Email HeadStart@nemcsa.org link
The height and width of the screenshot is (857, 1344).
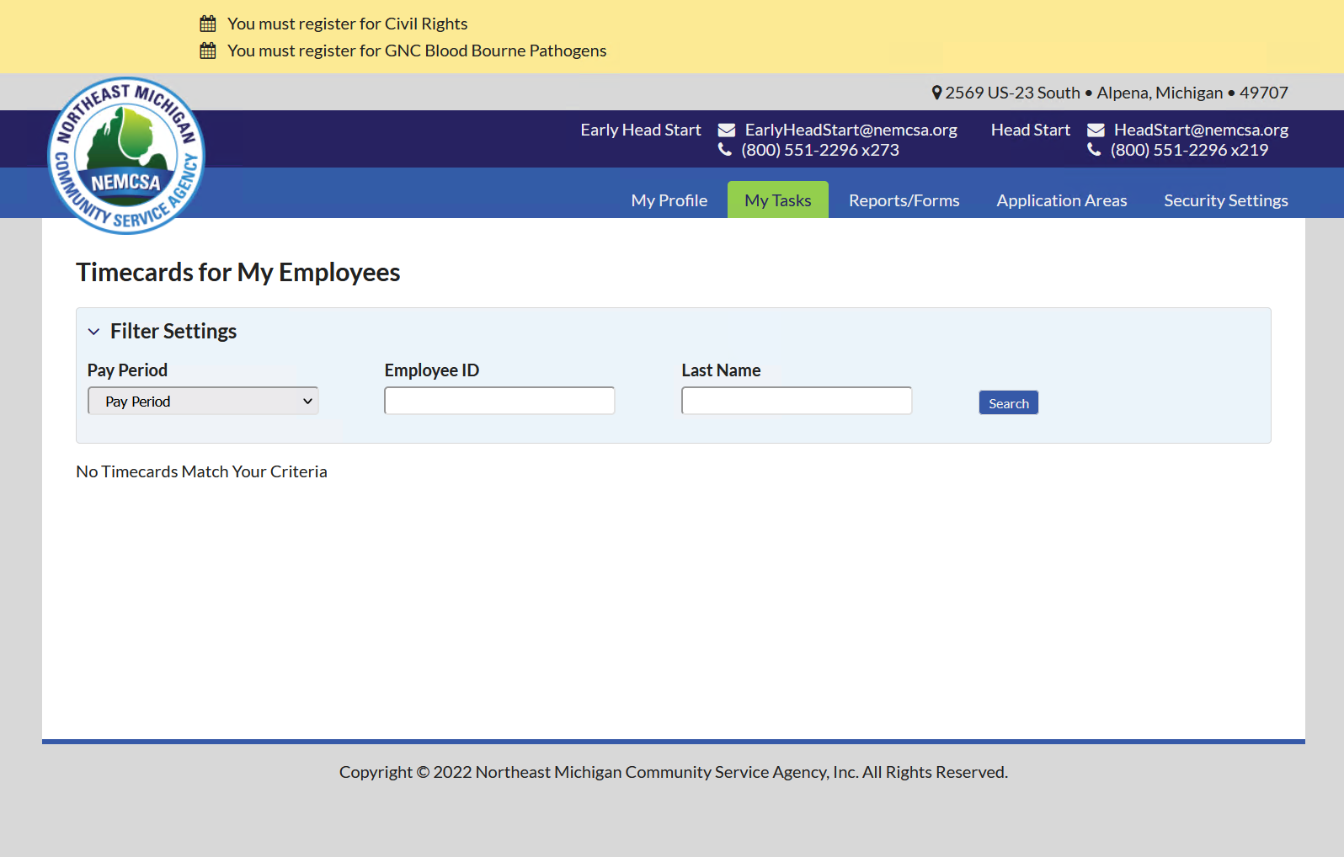[1202, 130]
